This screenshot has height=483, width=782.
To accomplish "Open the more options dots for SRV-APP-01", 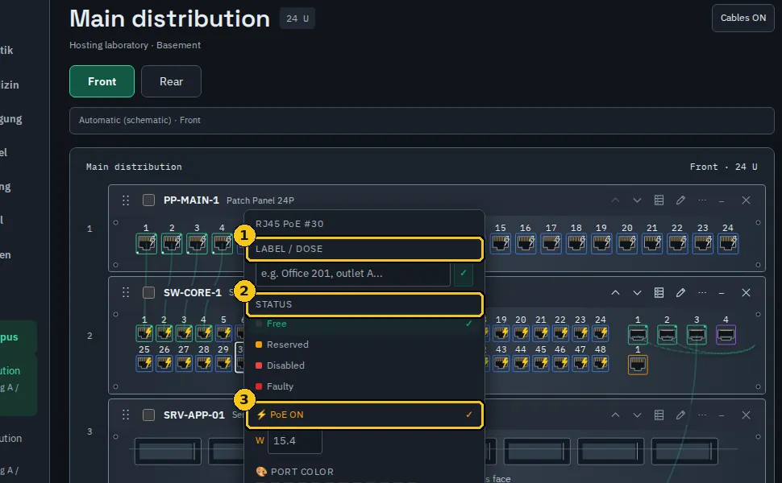I will [702, 415].
